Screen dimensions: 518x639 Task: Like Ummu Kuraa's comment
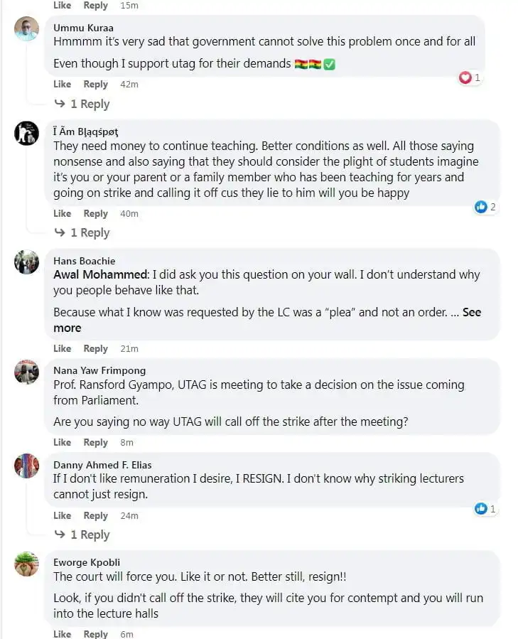point(63,84)
